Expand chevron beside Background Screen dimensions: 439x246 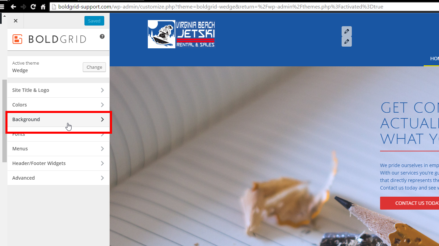coord(103,119)
